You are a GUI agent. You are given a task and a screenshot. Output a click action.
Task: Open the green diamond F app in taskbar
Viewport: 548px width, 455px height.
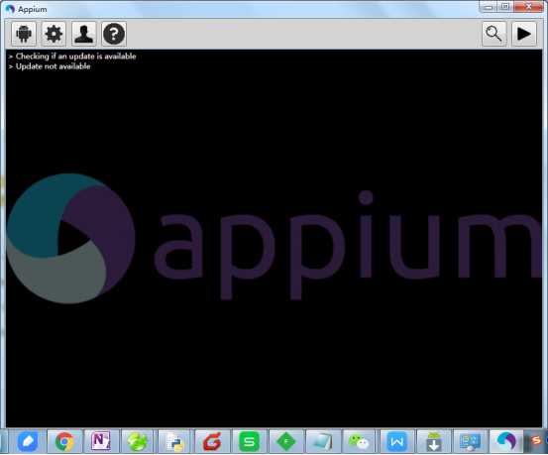[285, 441]
